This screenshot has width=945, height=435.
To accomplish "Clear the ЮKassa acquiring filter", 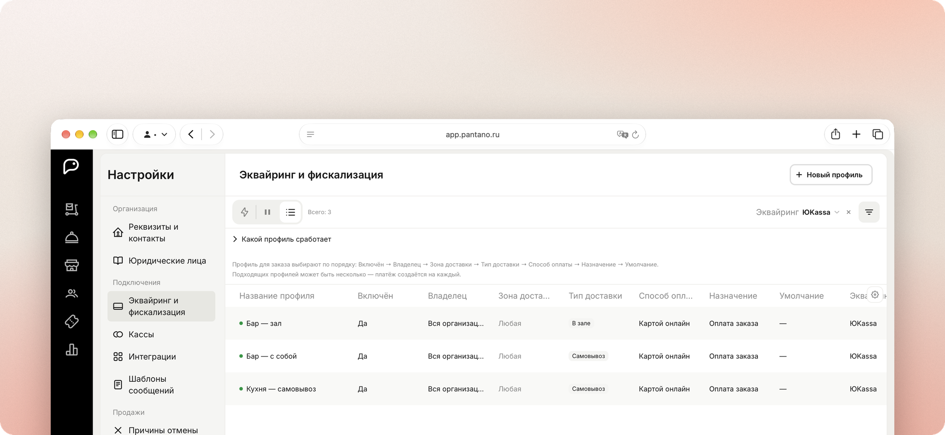I will tap(849, 212).
